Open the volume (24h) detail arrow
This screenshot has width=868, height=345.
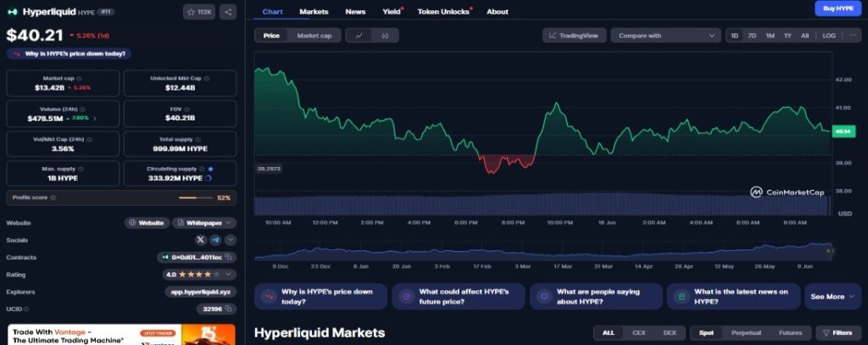pyautogui.click(x=95, y=119)
